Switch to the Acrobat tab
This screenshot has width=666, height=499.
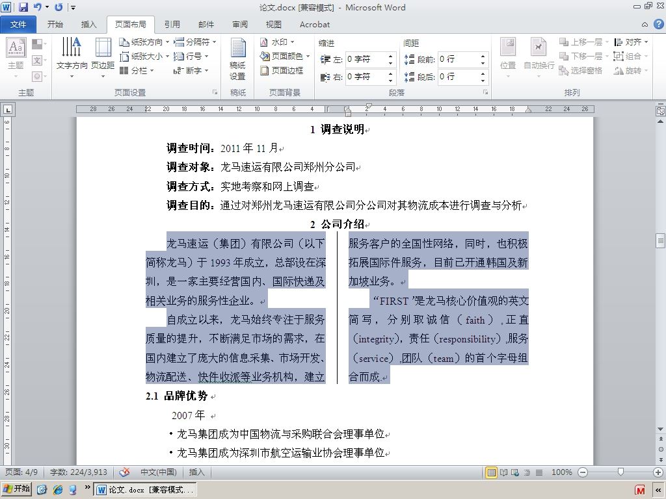tap(315, 25)
